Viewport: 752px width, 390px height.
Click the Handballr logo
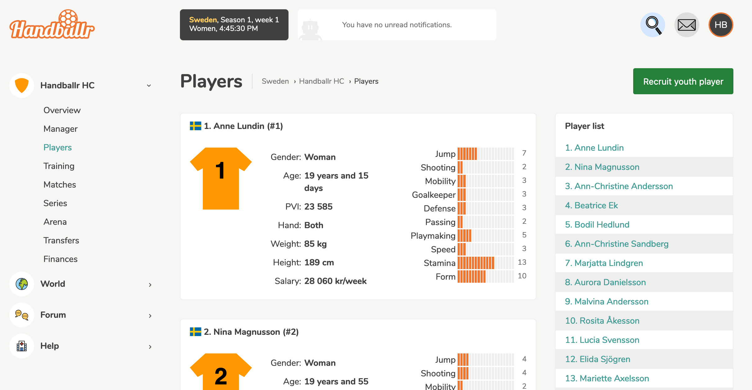tap(52, 24)
